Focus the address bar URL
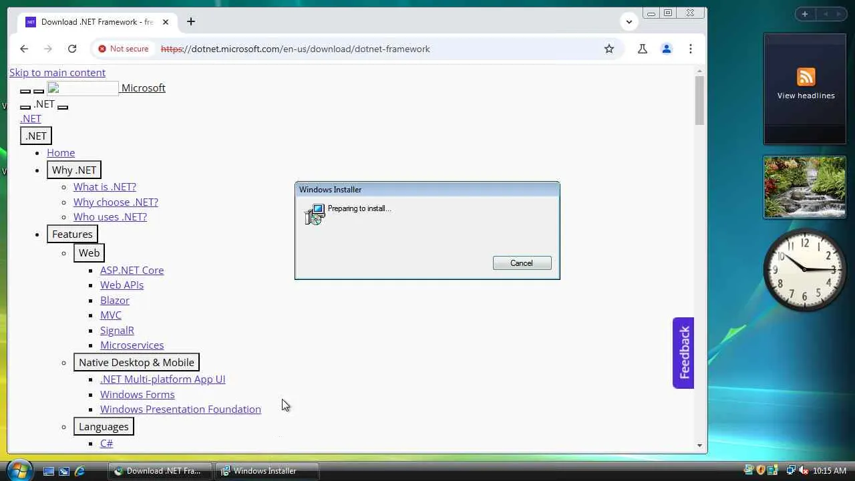This screenshot has height=481, width=855. (295, 49)
